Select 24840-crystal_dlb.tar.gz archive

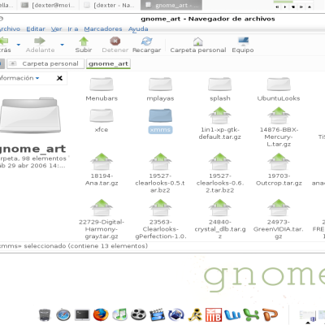[220, 219]
